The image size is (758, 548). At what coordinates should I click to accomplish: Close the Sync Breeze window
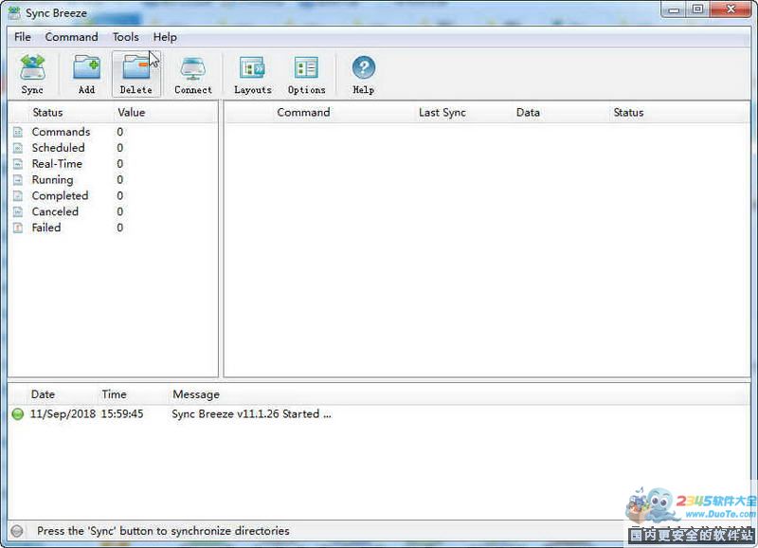point(731,9)
